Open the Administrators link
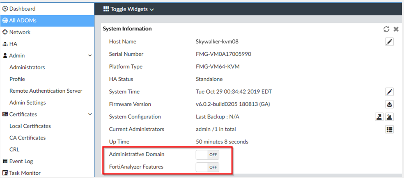Image resolution: width=404 pixels, height=178 pixels. (27, 67)
